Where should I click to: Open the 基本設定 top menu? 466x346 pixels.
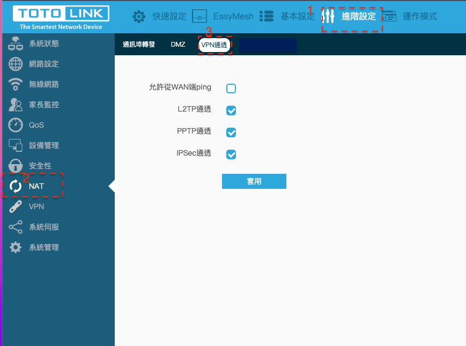click(298, 16)
